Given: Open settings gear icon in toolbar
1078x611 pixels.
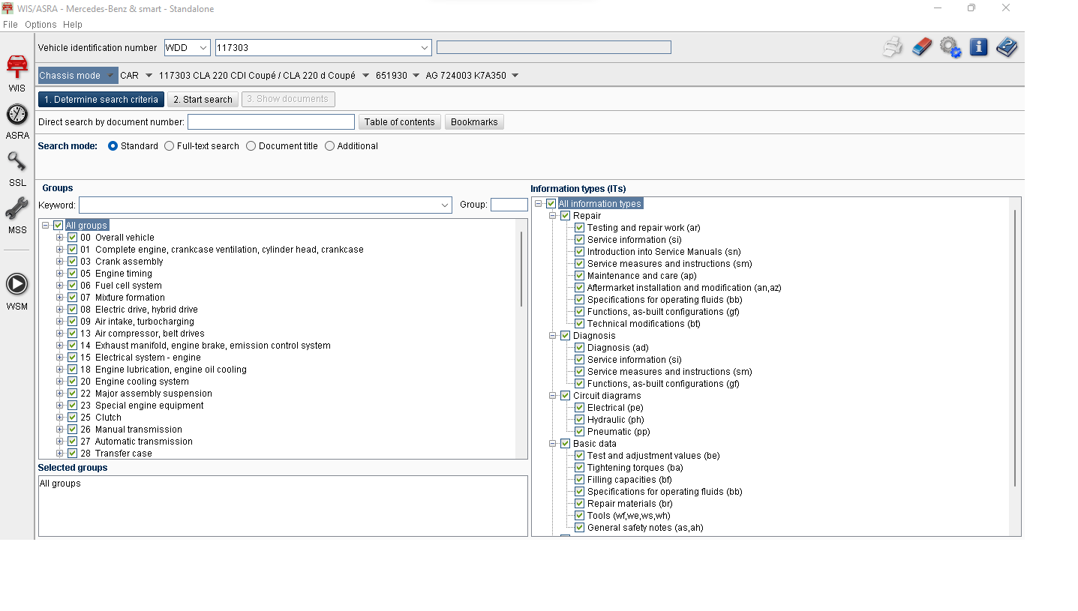Looking at the screenshot, I should click(x=950, y=47).
